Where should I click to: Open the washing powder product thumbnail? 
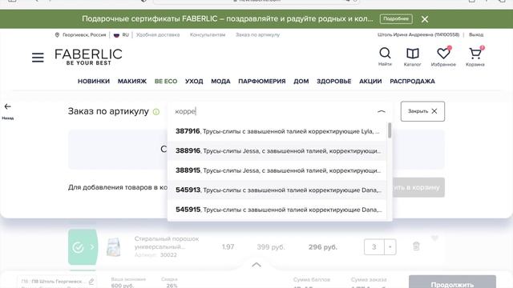click(113, 247)
